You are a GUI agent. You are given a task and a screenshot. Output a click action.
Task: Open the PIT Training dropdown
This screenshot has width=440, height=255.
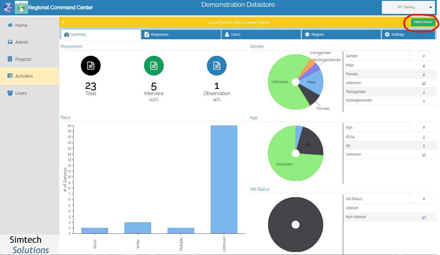pos(408,7)
